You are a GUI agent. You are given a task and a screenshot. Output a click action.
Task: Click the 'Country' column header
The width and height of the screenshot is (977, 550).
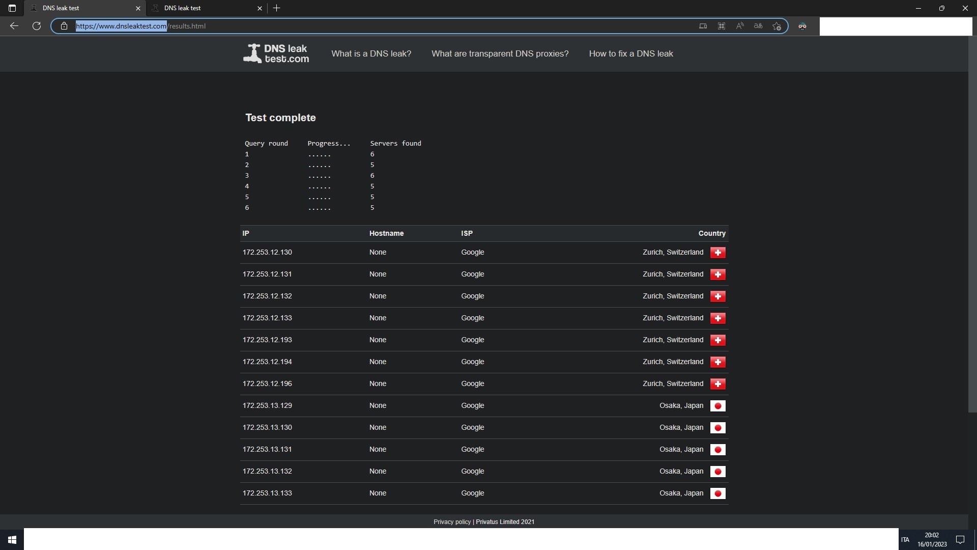pos(712,233)
